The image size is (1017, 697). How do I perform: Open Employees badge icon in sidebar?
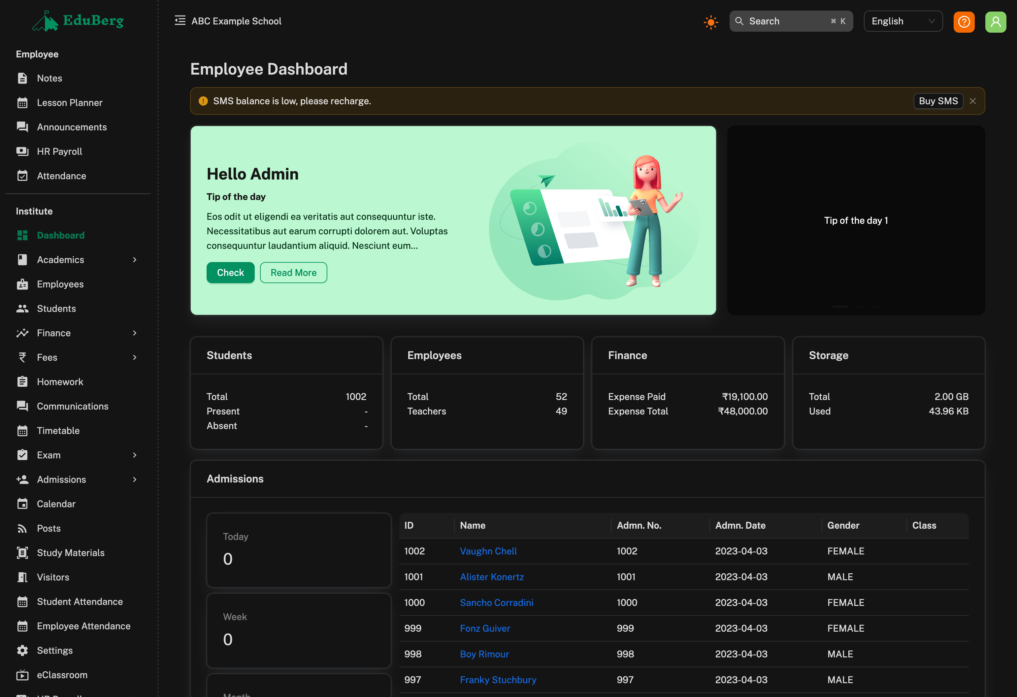click(x=22, y=284)
